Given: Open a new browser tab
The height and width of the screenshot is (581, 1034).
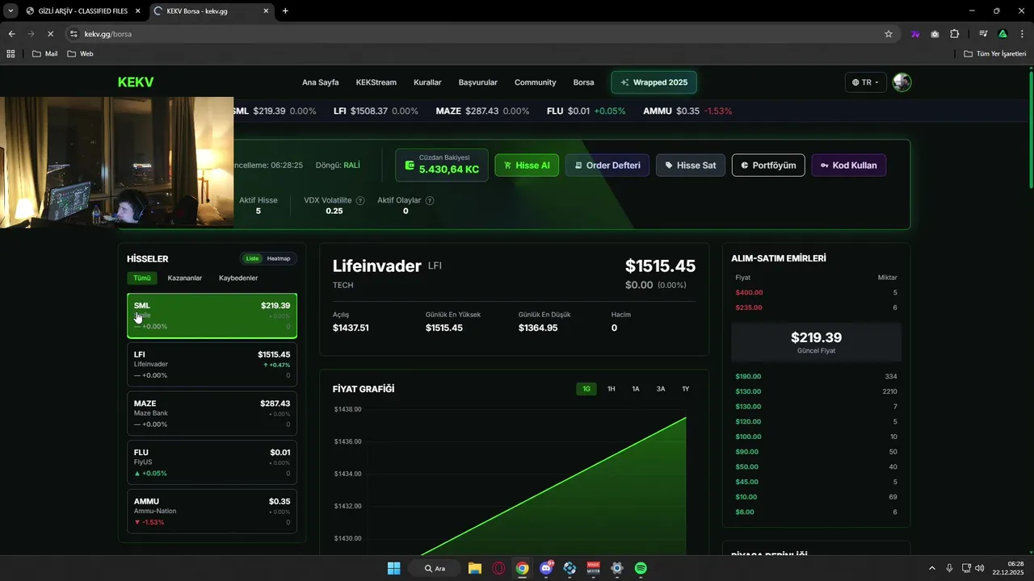Looking at the screenshot, I should point(285,11).
